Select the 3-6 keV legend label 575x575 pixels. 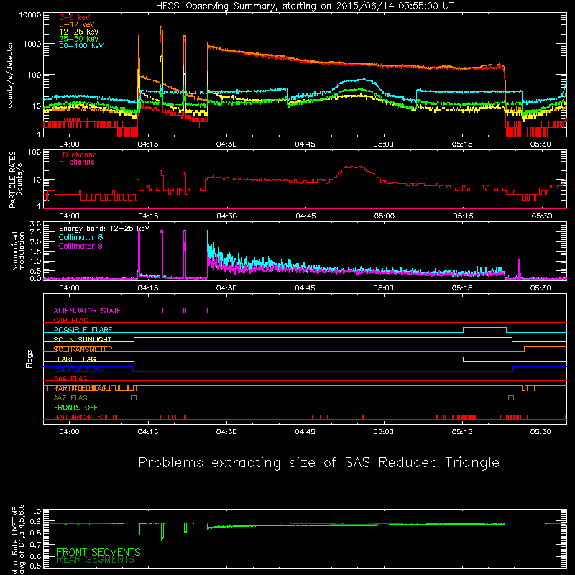pos(74,17)
